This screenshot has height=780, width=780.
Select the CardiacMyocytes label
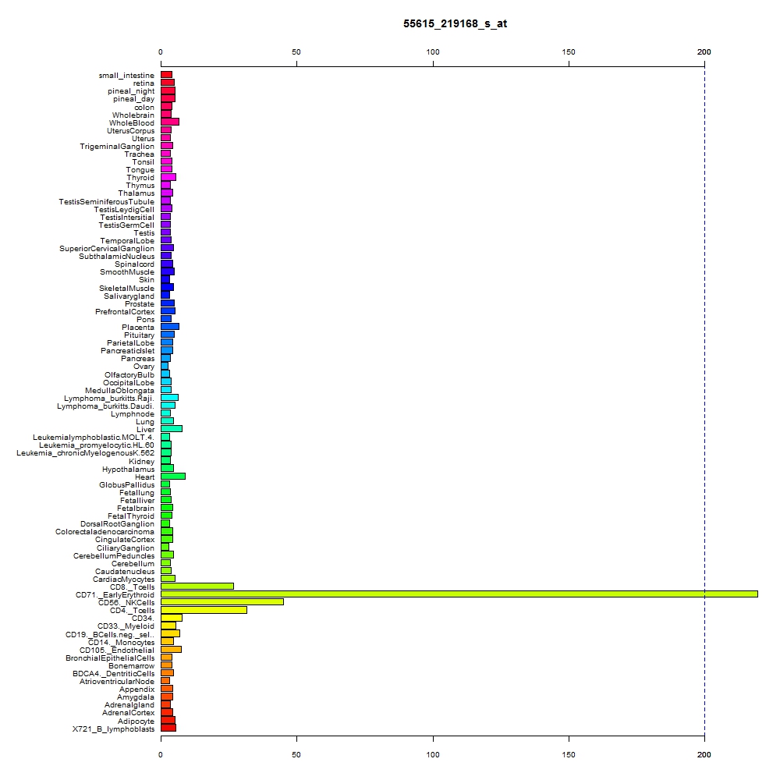pos(123,580)
